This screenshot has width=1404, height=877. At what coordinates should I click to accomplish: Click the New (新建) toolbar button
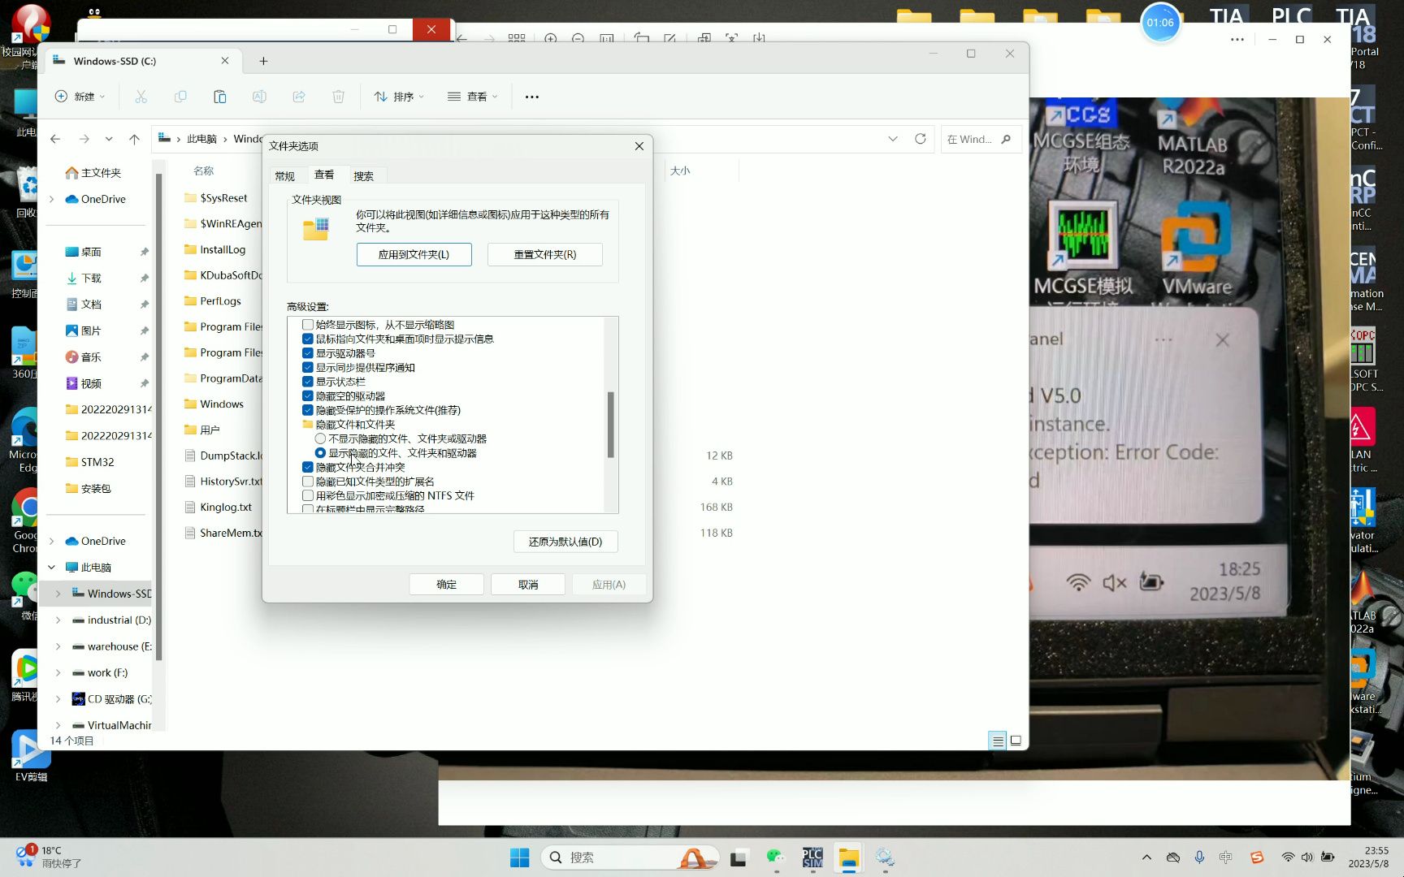[x=80, y=97]
